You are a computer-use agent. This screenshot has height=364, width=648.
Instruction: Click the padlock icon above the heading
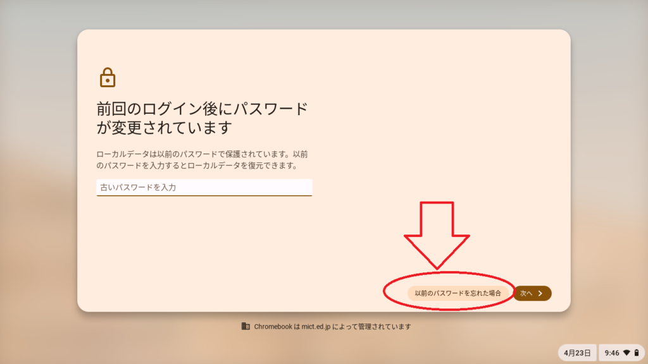coord(108,78)
